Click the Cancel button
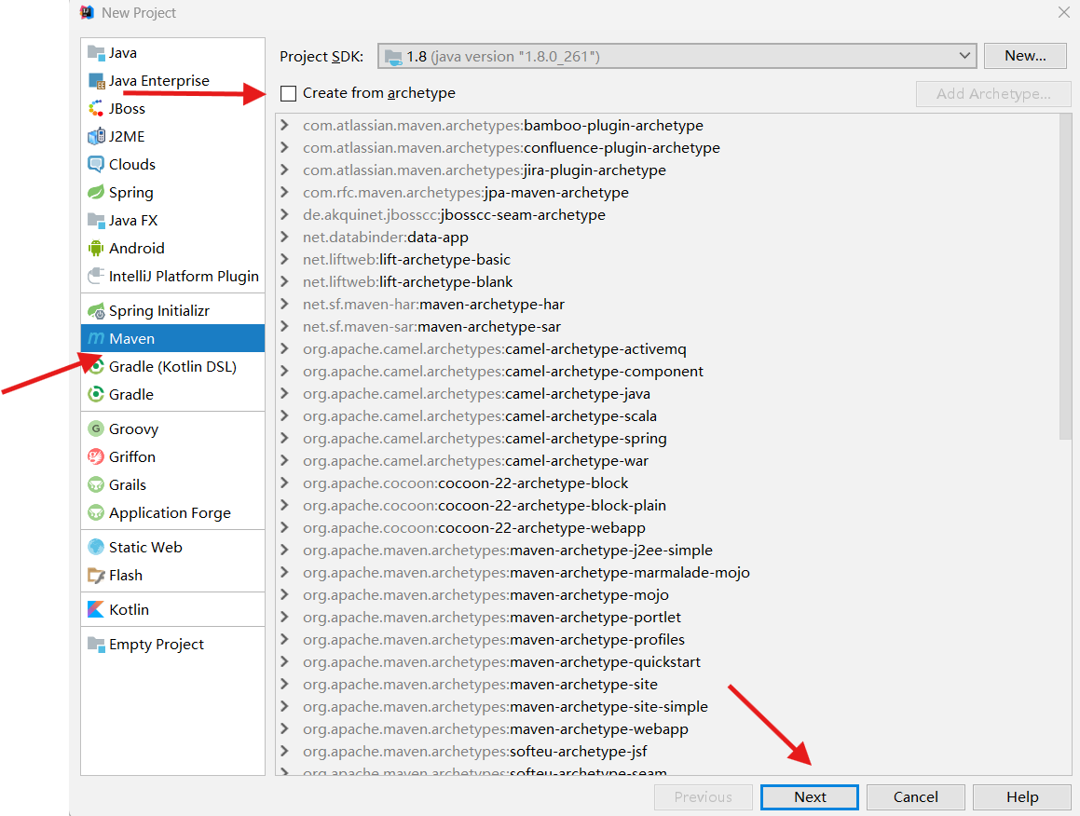The image size is (1080, 816). [x=915, y=797]
